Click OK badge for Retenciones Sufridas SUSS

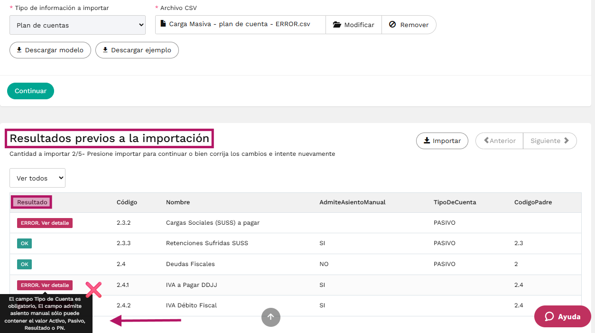[24, 243]
